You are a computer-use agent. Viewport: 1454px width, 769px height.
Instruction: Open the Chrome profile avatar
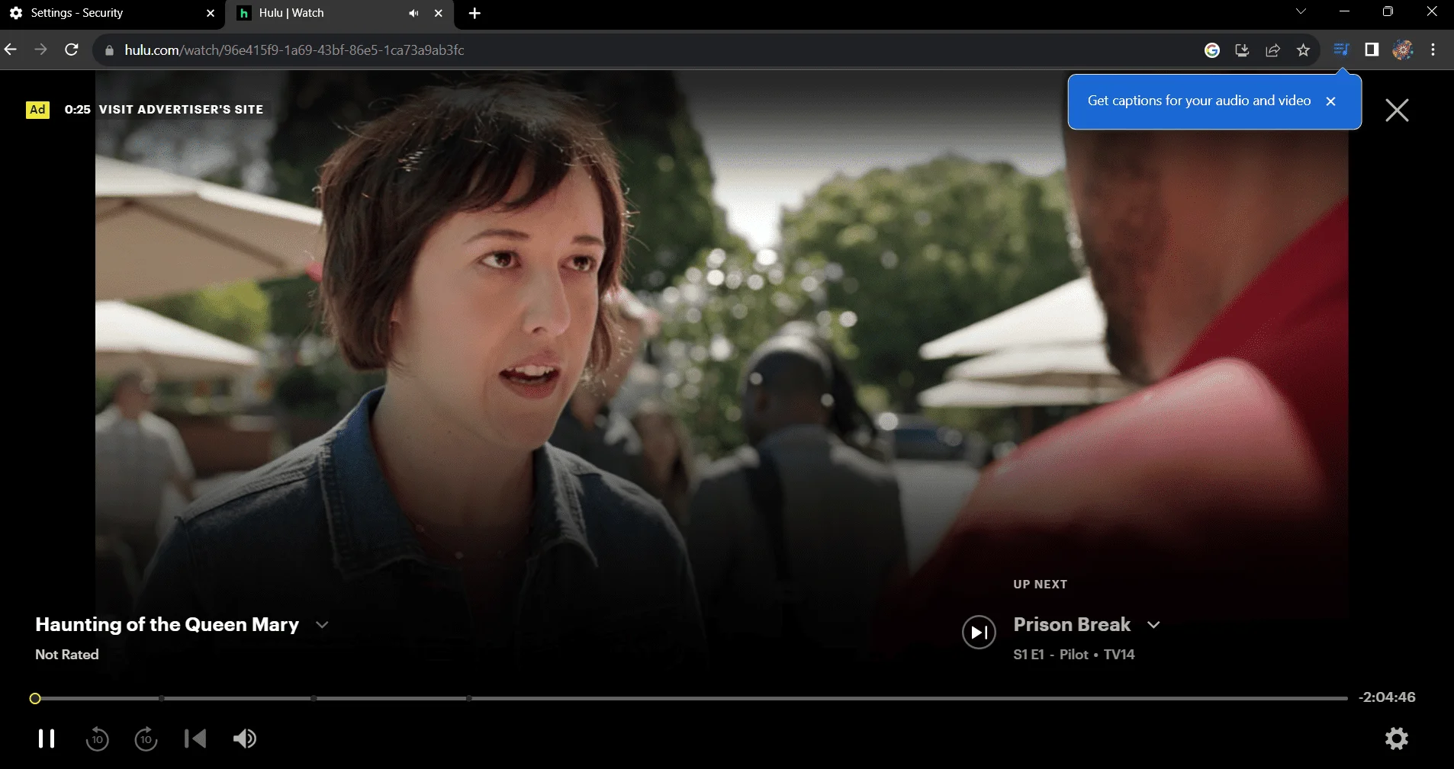1403,50
